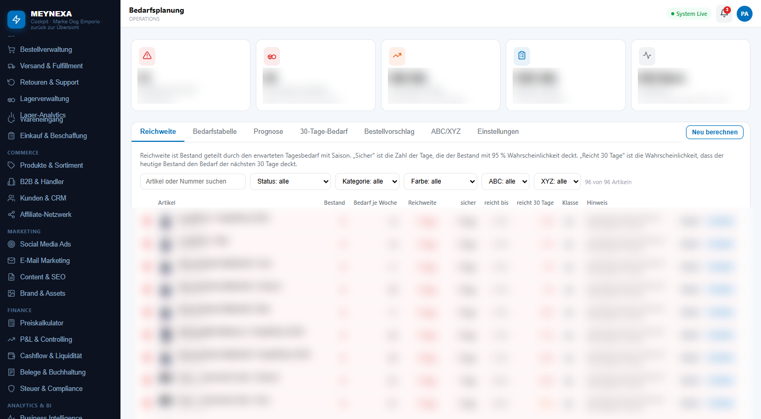Viewport: 761px width, 419px height.
Task: Sort by the Reichweite column header
Action: pyautogui.click(x=422, y=203)
